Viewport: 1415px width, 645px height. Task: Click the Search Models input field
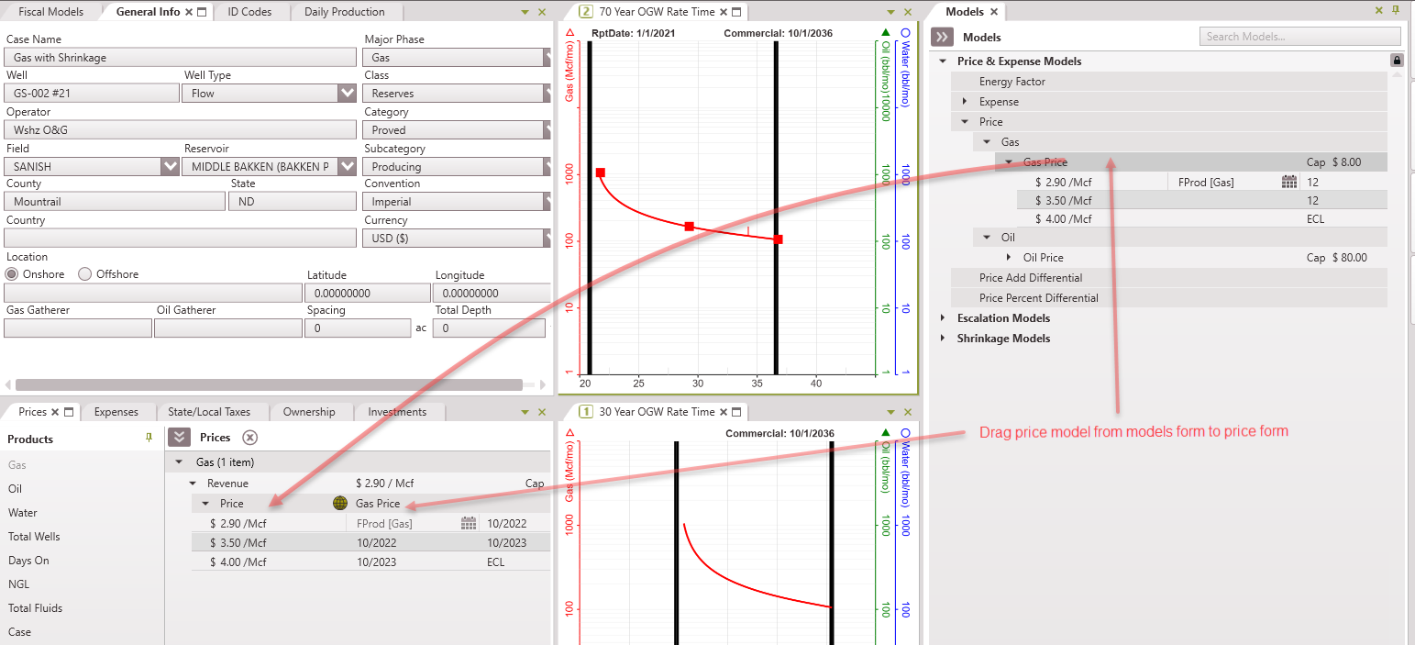1299,37
